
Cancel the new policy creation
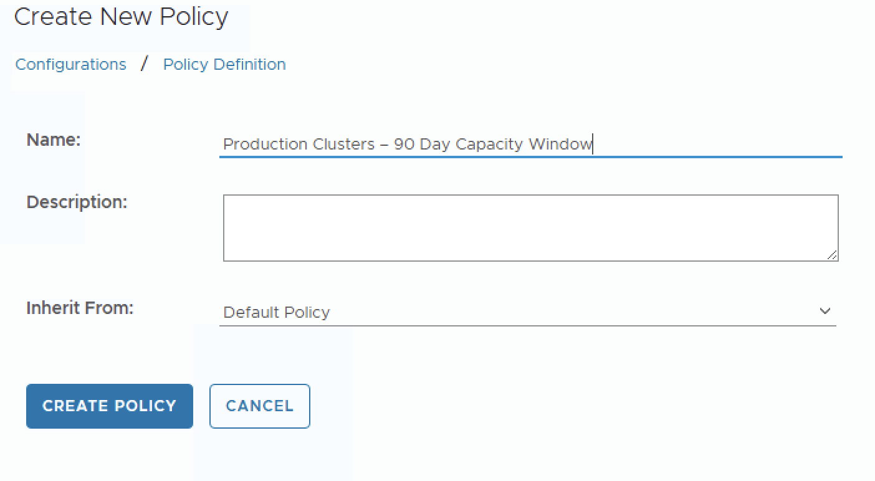pyautogui.click(x=259, y=406)
